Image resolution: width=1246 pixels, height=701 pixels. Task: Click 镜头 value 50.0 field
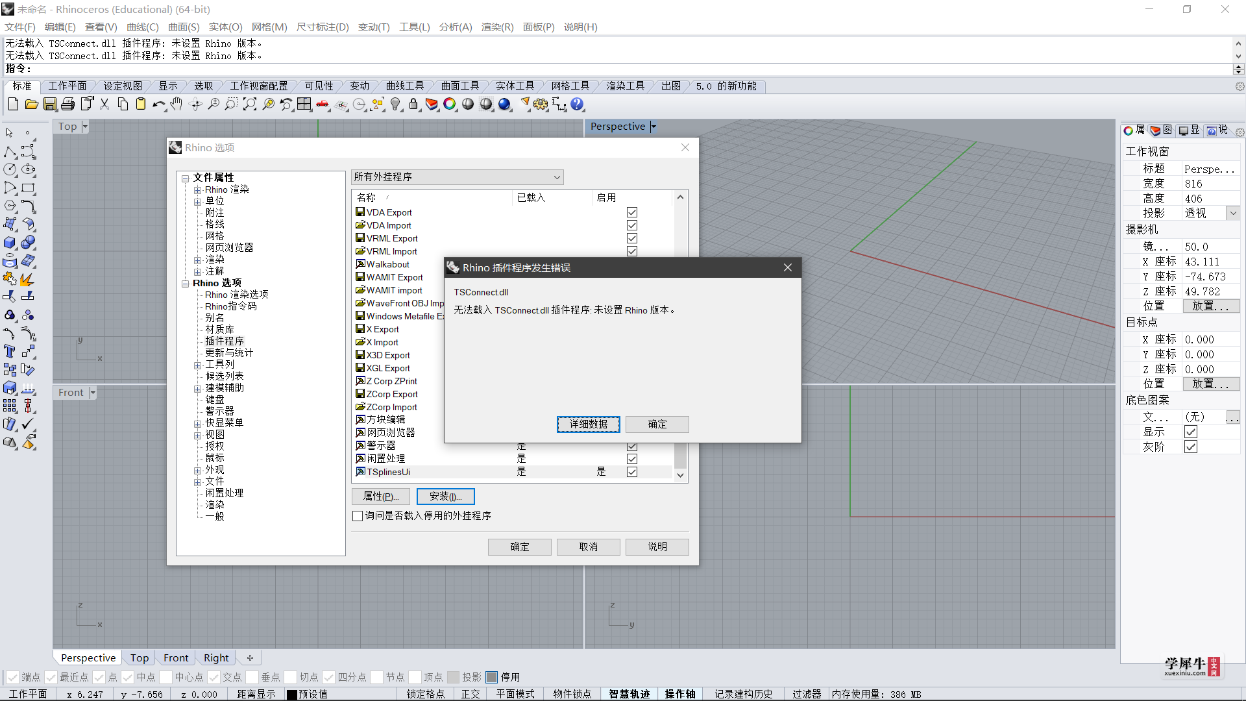pyautogui.click(x=1211, y=247)
